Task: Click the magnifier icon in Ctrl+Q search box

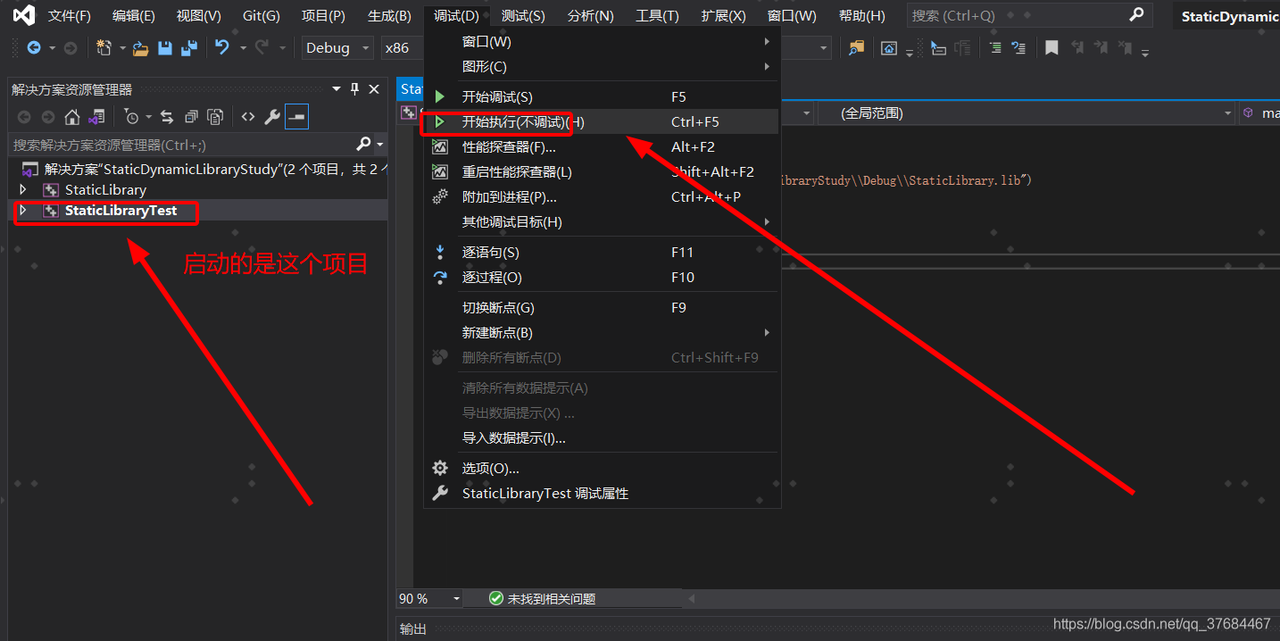Action: coord(1136,15)
